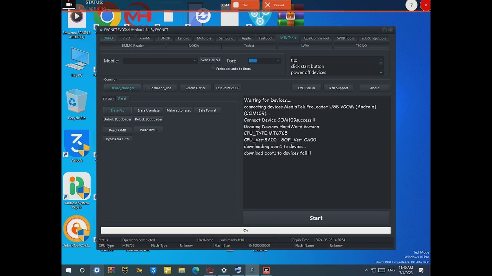Click the Scan Devices button
The height and width of the screenshot is (276, 492).
pos(211,60)
